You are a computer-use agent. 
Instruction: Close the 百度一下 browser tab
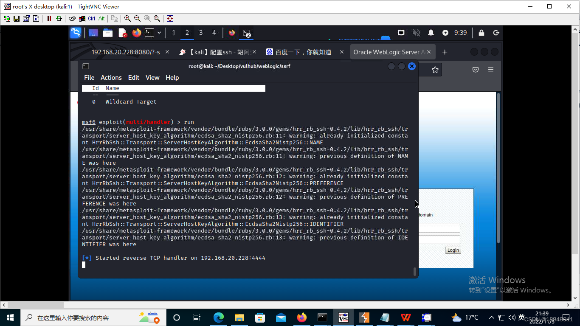(342, 52)
